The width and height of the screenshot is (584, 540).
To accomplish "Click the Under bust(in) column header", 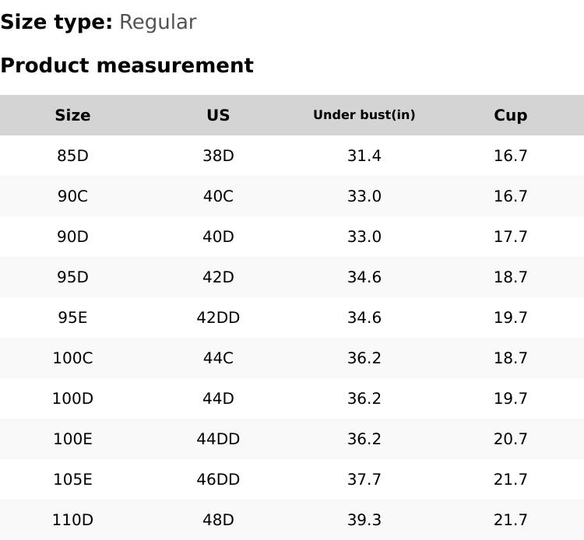I will [364, 115].
